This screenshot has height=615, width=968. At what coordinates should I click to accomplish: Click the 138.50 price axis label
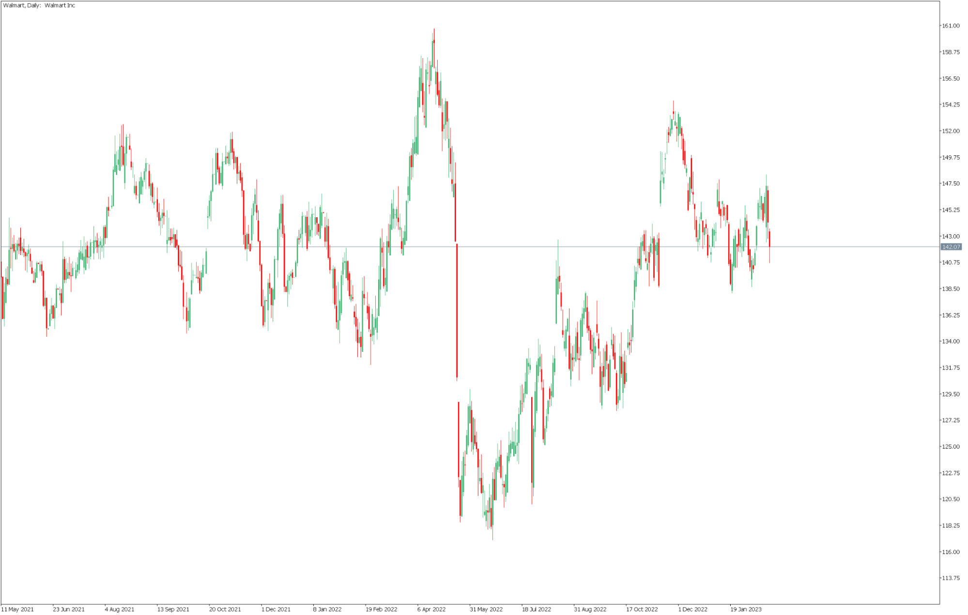tap(950, 289)
